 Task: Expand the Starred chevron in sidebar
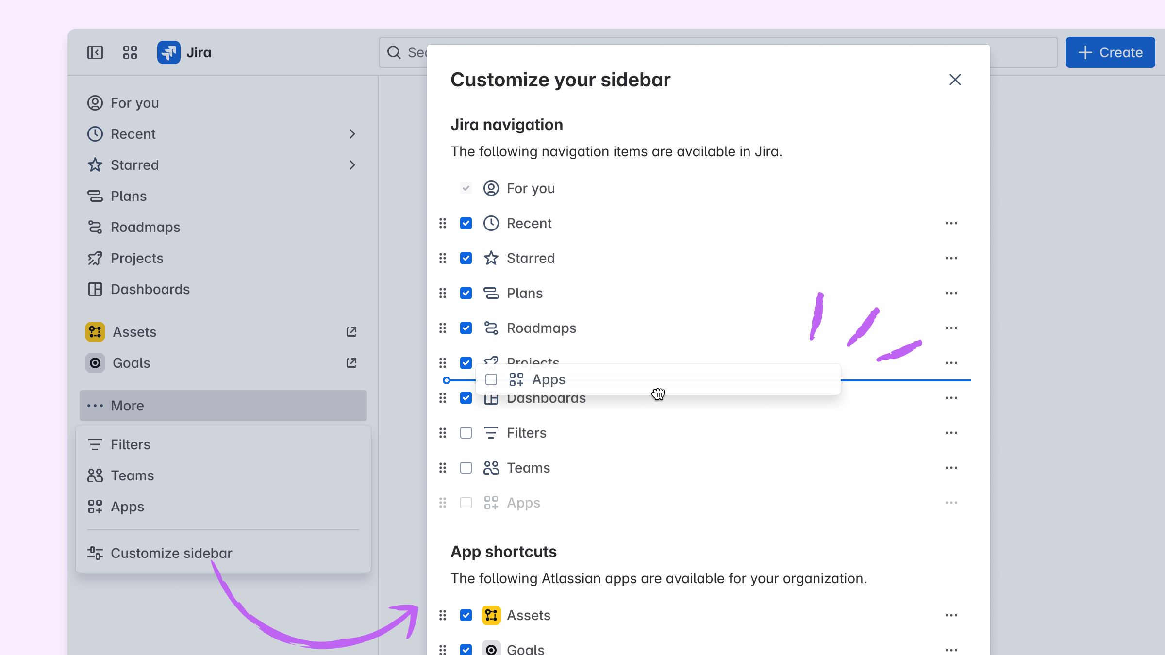tap(352, 165)
